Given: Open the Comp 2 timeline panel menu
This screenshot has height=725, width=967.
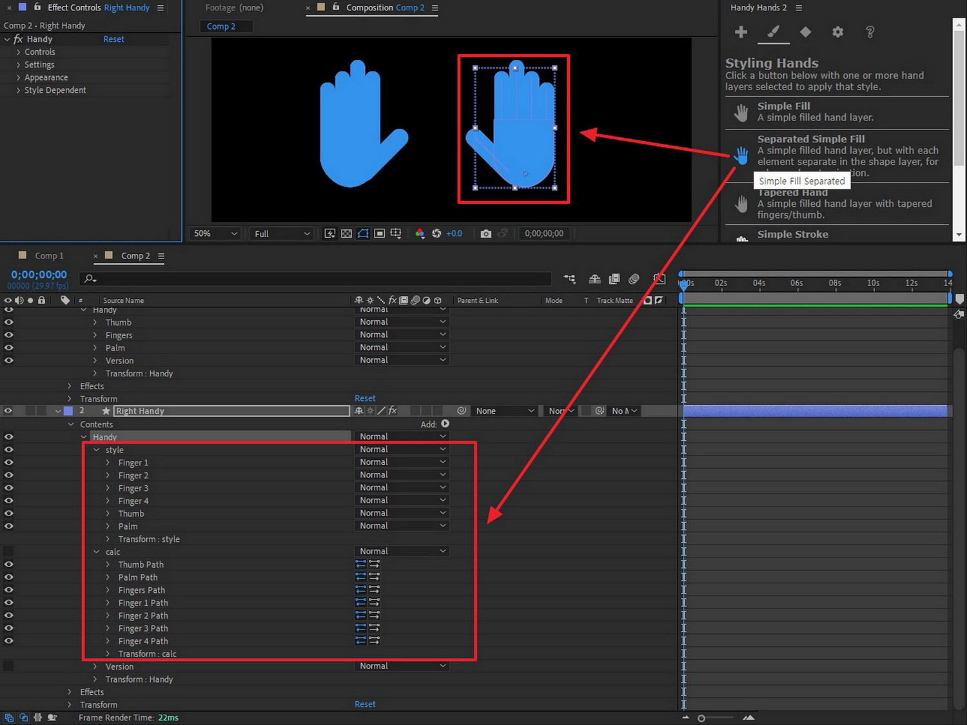Looking at the screenshot, I should tap(161, 256).
